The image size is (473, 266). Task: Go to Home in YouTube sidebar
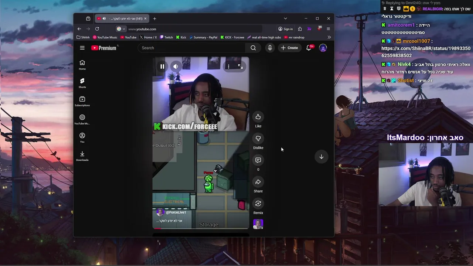[x=82, y=65]
